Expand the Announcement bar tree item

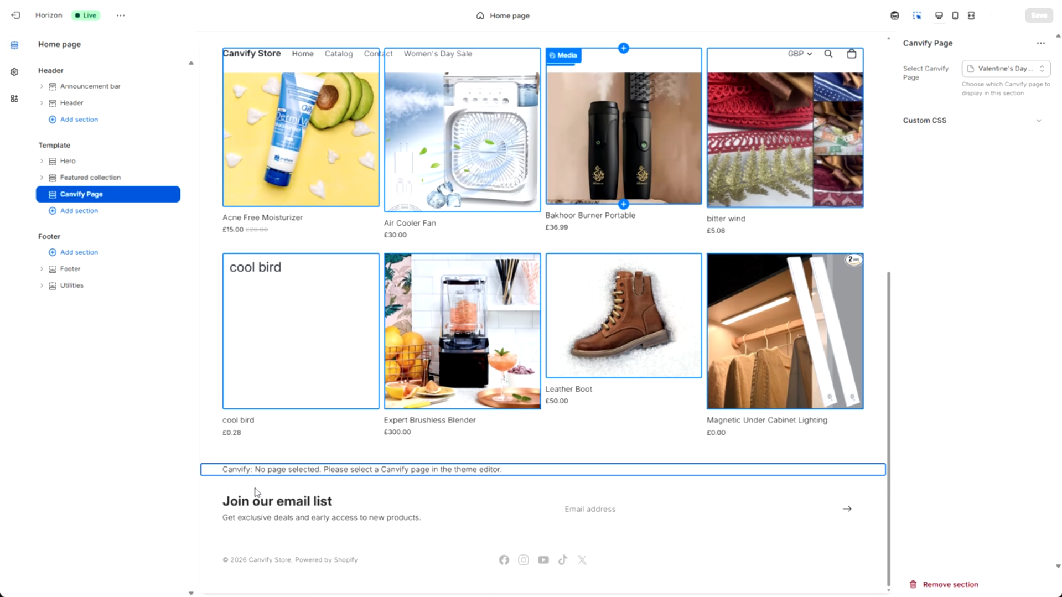42,86
